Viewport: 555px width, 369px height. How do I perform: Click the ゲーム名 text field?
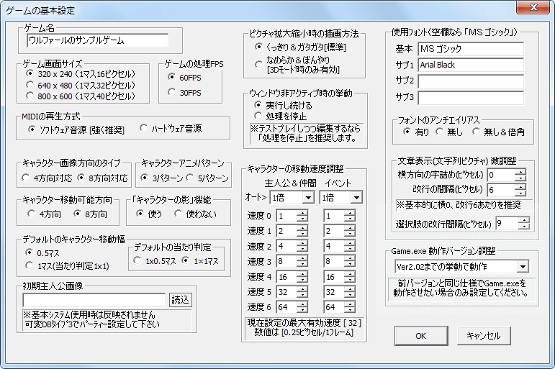[96, 40]
